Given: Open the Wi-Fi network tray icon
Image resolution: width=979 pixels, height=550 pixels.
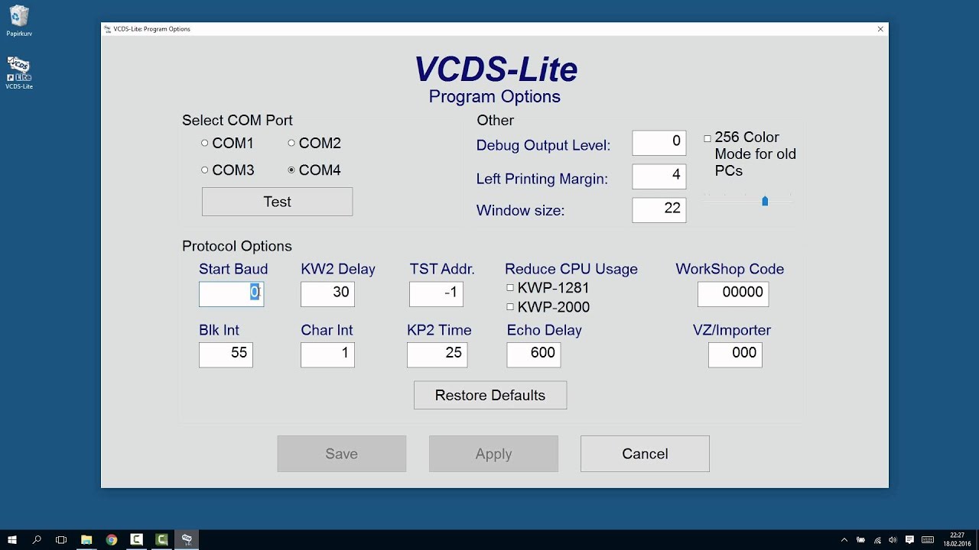Looking at the screenshot, I should tap(877, 540).
